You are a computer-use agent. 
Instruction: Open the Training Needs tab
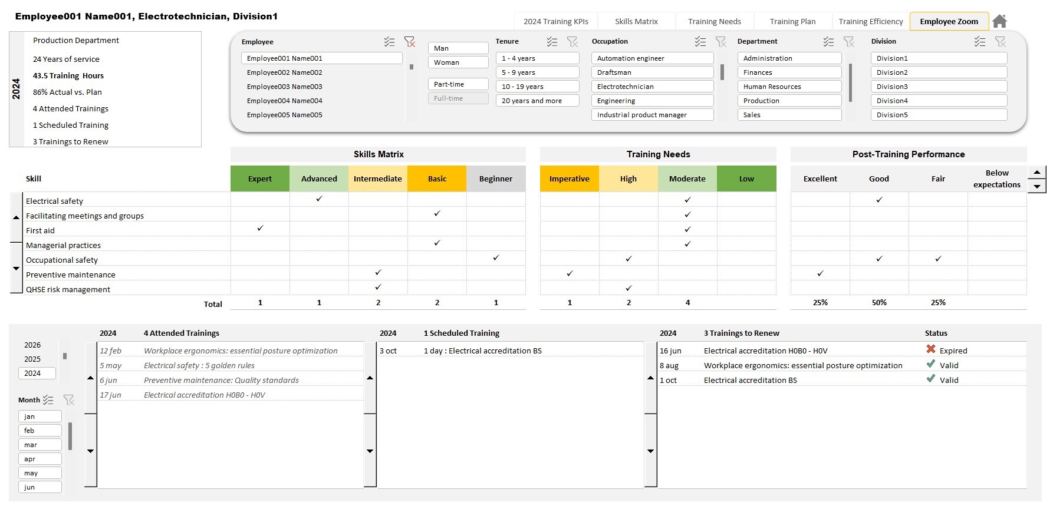(x=715, y=21)
